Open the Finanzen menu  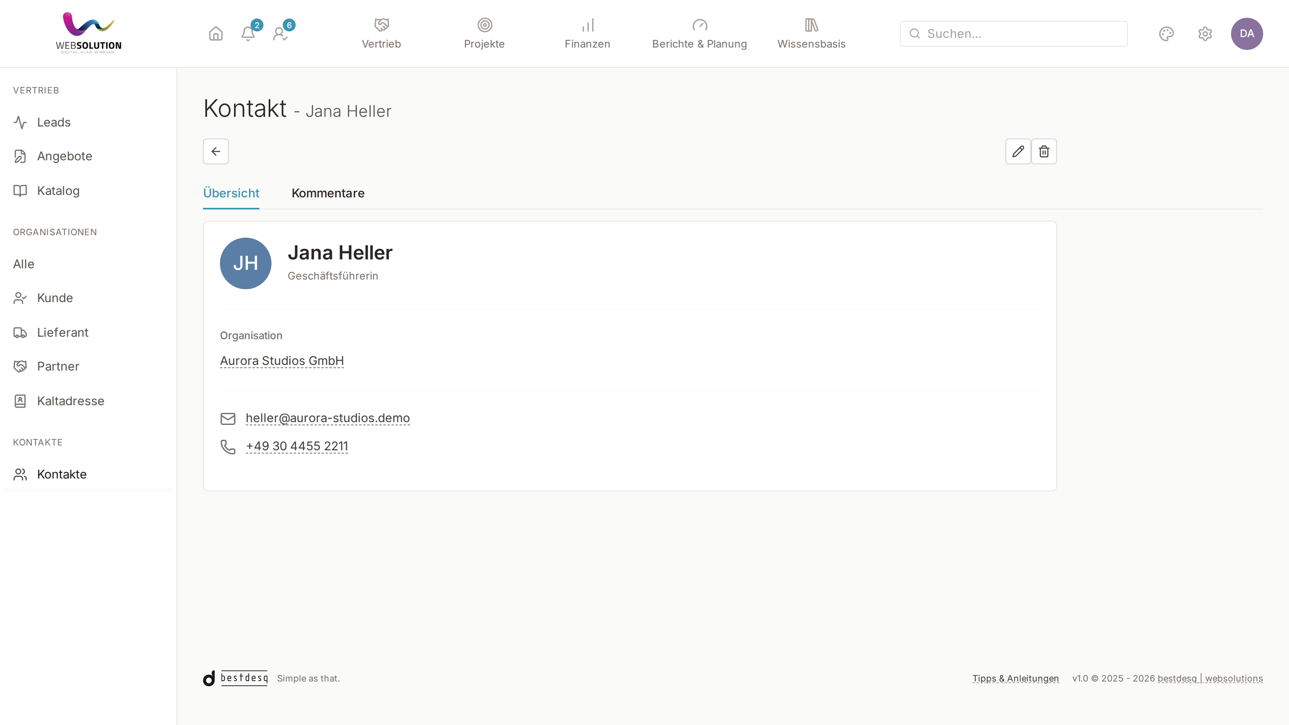[x=587, y=33]
